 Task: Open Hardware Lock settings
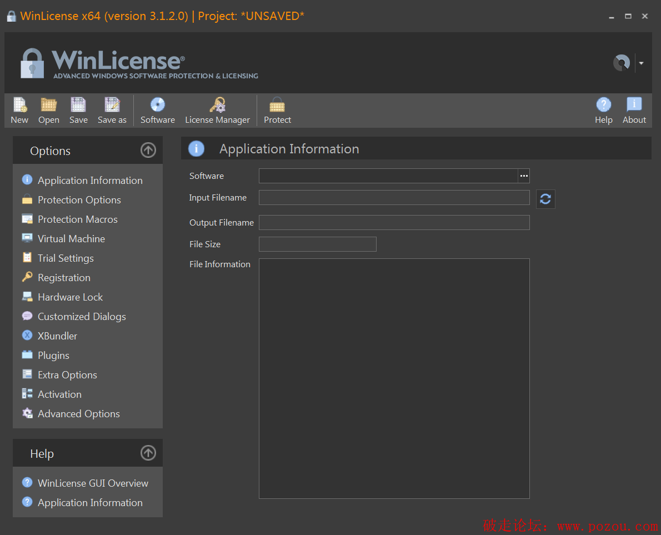point(71,297)
